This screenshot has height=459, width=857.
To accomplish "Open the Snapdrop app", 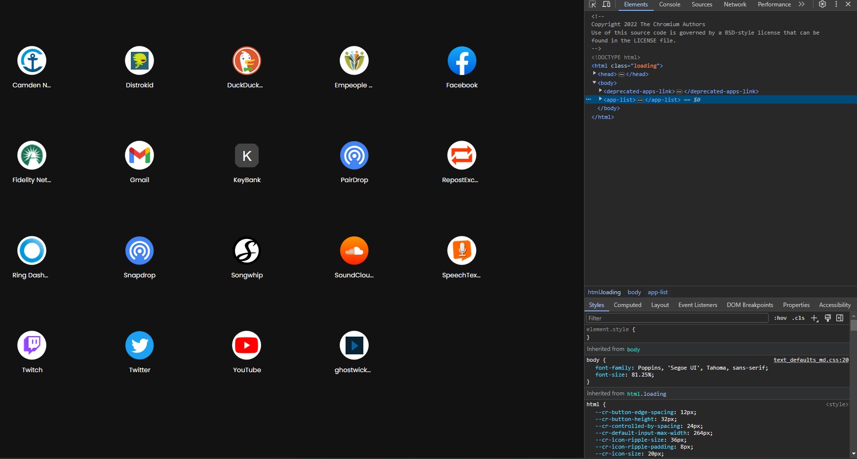I will [139, 250].
